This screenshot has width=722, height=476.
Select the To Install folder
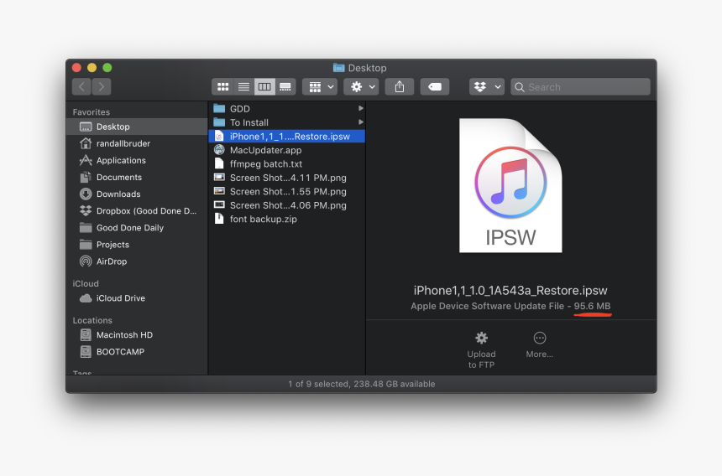coord(287,122)
